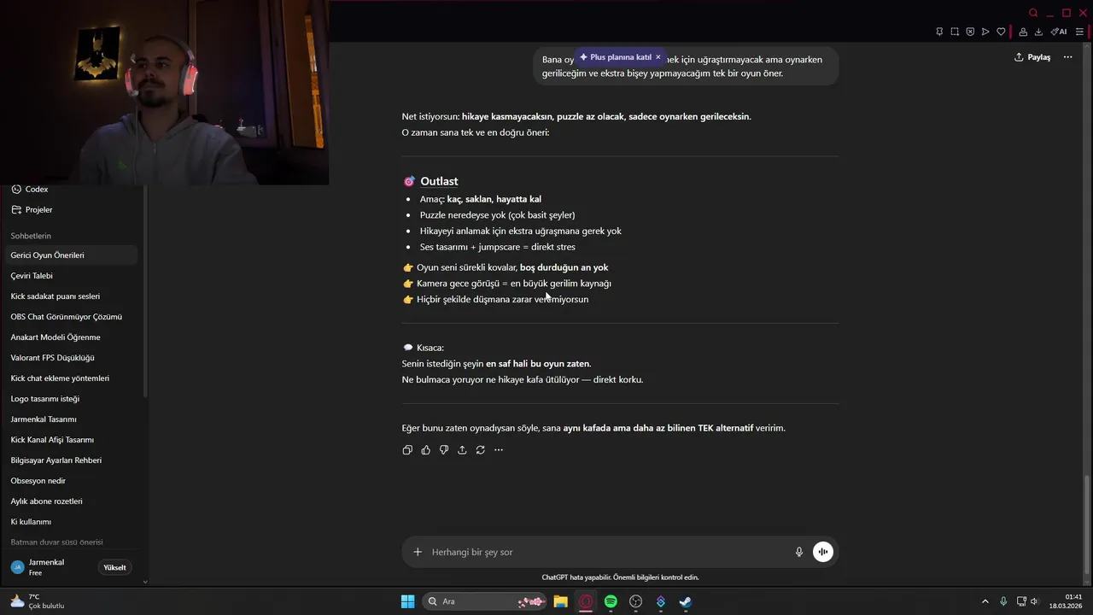
Task: Open File Explorer from the taskbar
Action: [x=560, y=601]
